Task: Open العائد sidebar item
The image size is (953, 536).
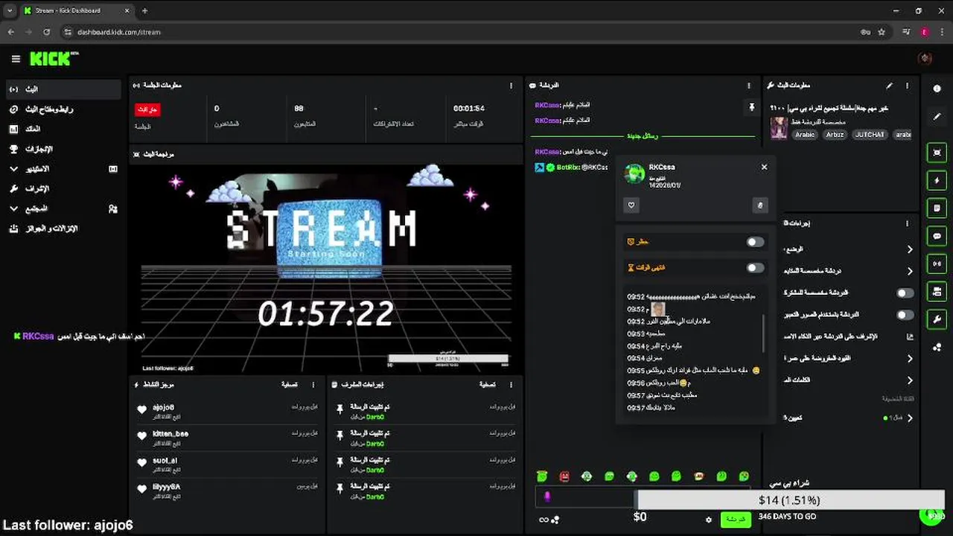Action: (62, 130)
